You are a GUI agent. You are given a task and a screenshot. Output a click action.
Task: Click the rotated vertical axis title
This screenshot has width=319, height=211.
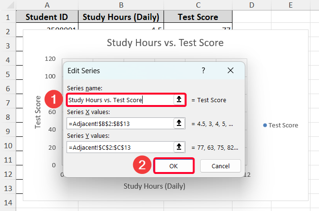(39, 112)
